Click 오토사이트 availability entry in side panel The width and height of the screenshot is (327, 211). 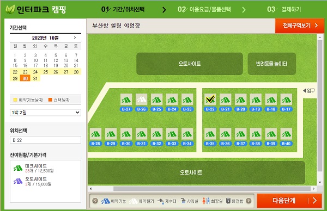point(33,182)
